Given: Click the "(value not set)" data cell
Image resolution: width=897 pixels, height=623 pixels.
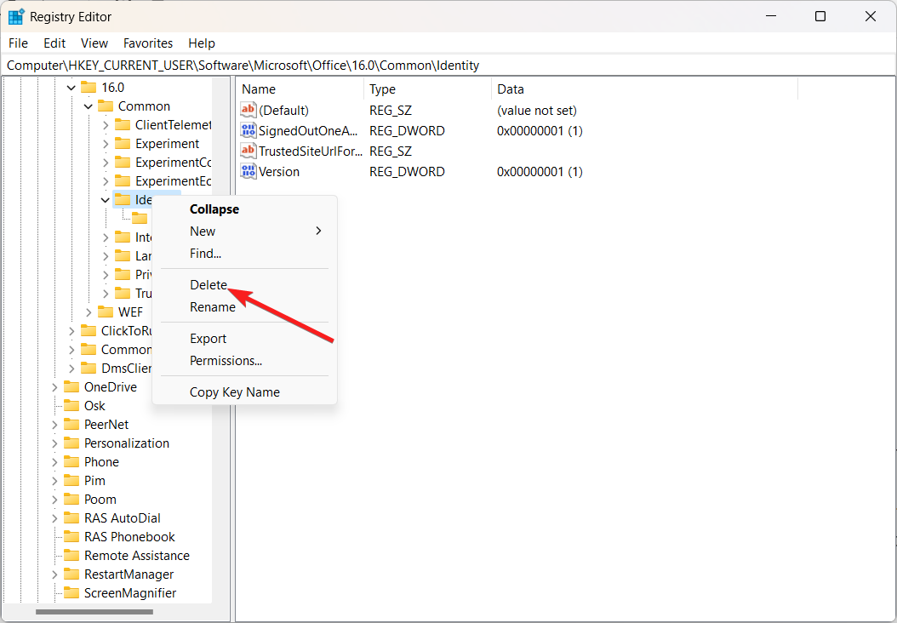Looking at the screenshot, I should [537, 111].
